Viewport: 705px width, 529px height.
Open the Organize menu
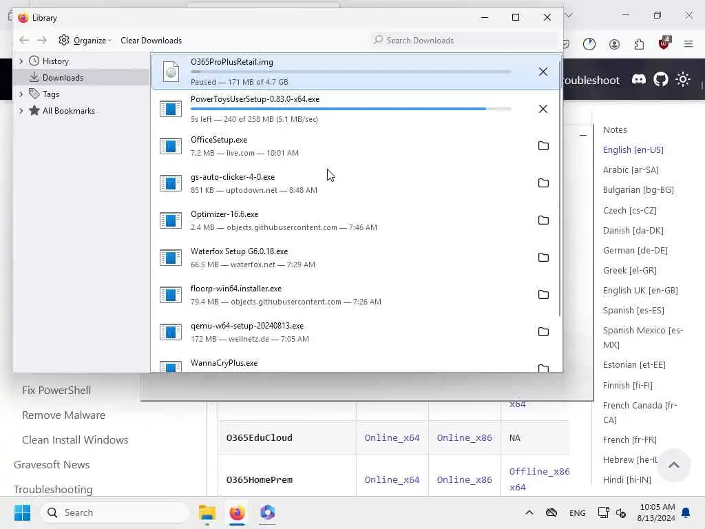(x=85, y=41)
